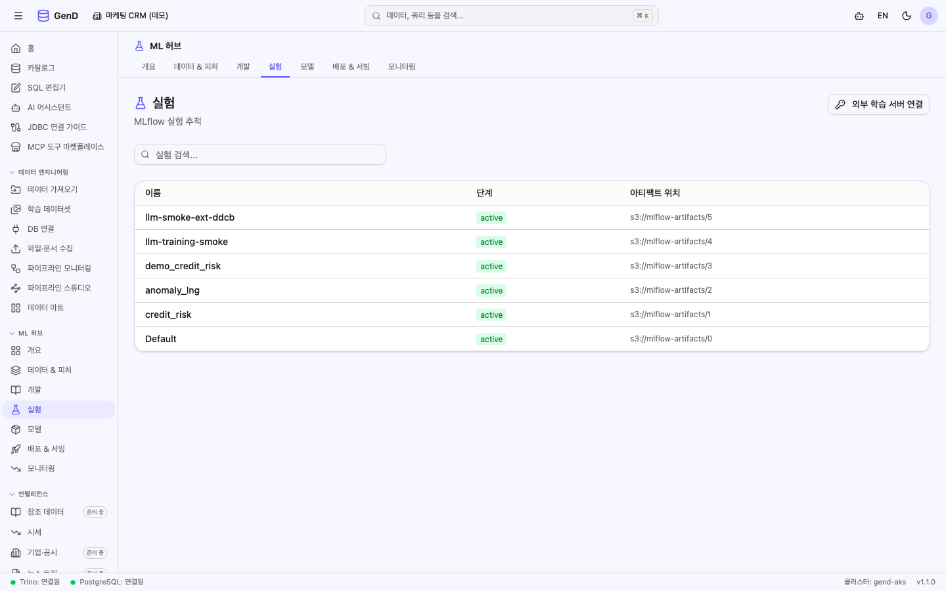Open 데이터 가져오기 in sidebar
This screenshot has width=946, height=591.
pos(59,190)
